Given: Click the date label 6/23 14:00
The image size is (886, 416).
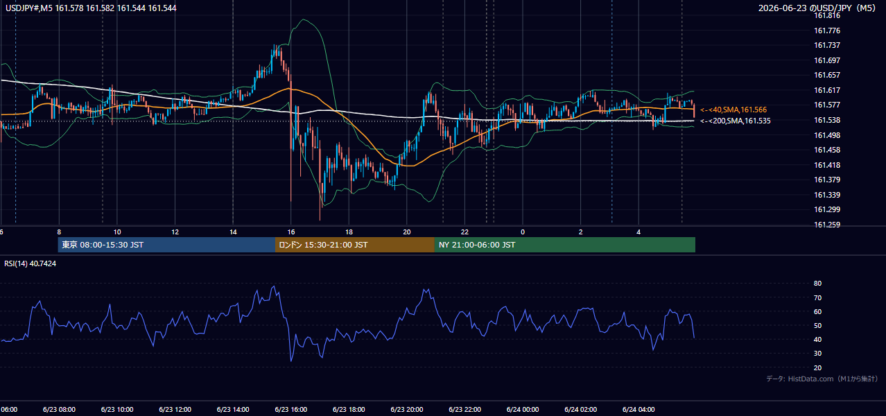Looking at the screenshot, I should point(232,410).
